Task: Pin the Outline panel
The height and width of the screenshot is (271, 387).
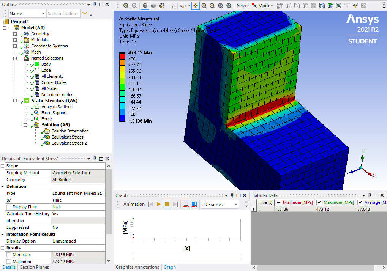Action: click(x=95, y=5)
